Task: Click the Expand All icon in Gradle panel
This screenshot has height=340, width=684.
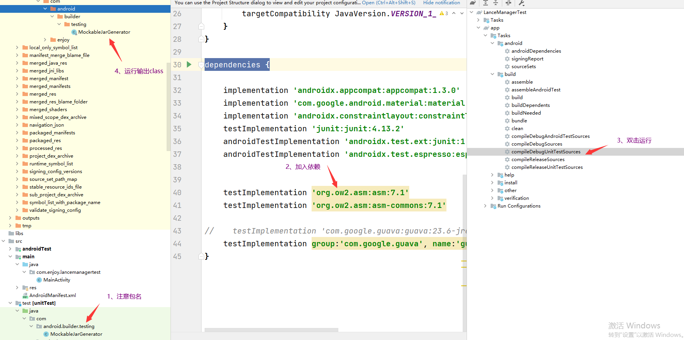Action: (x=486, y=3)
